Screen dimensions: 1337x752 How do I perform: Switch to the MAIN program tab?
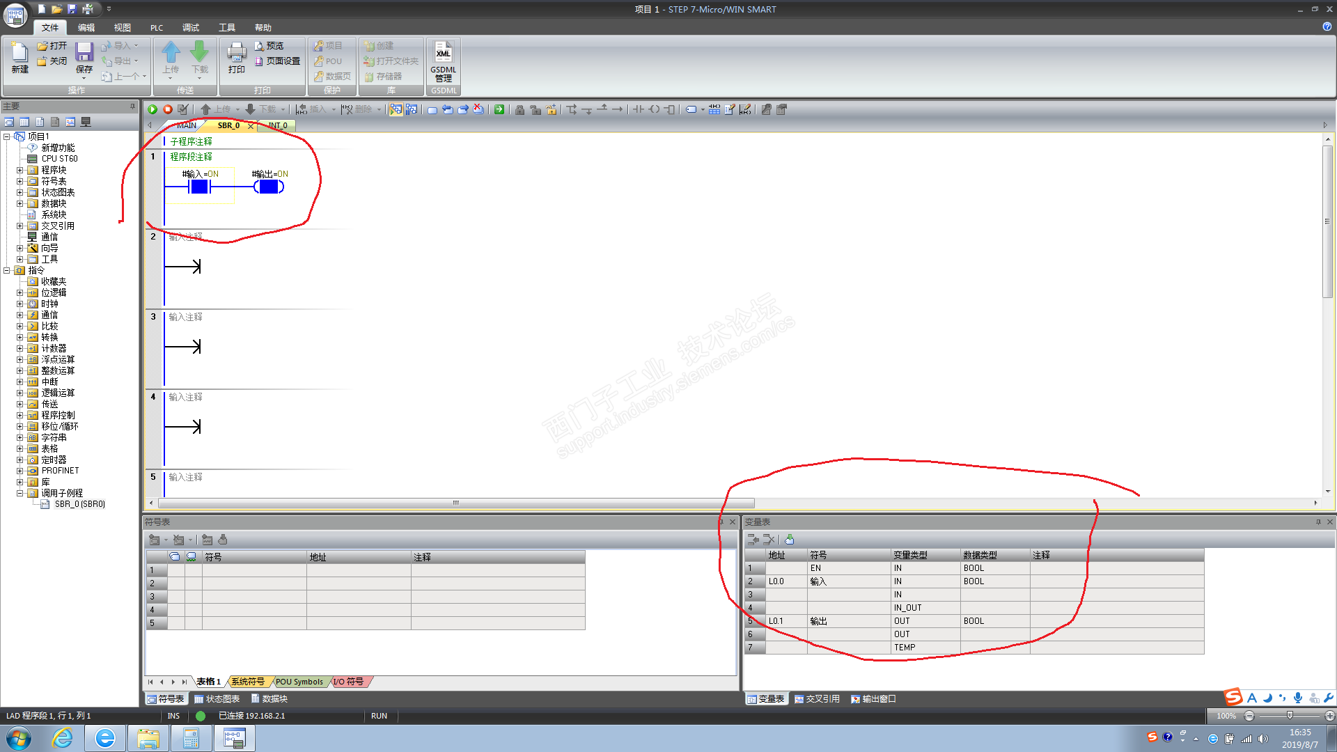(185, 125)
